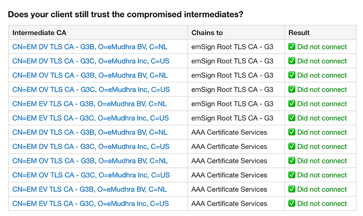Open last EV TLS CA - G3C link
Image resolution: width=363 pixels, height=216 pixels.
click(90, 204)
